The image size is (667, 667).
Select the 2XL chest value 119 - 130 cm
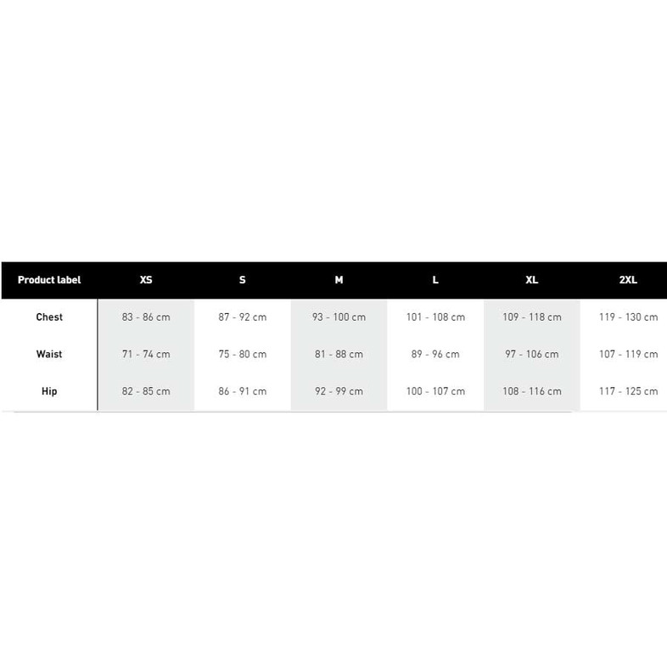click(628, 317)
